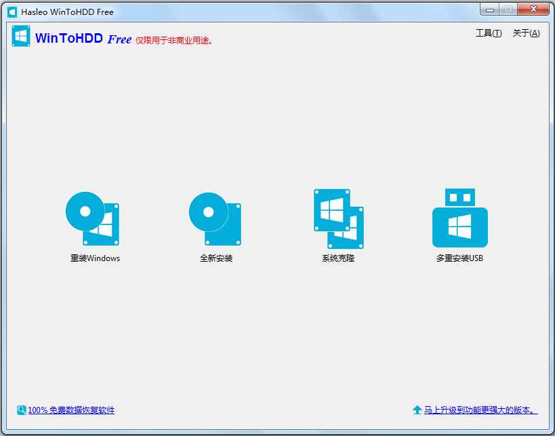
Task: Click the 重装Windows disc icon
Action: 93,218
